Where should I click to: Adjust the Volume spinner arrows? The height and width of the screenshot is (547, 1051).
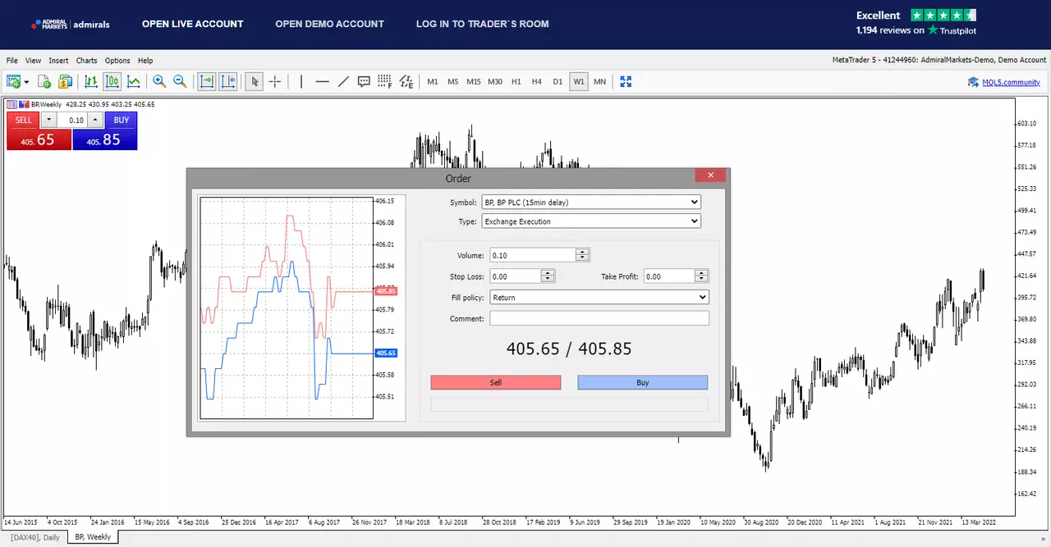[x=583, y=255]
